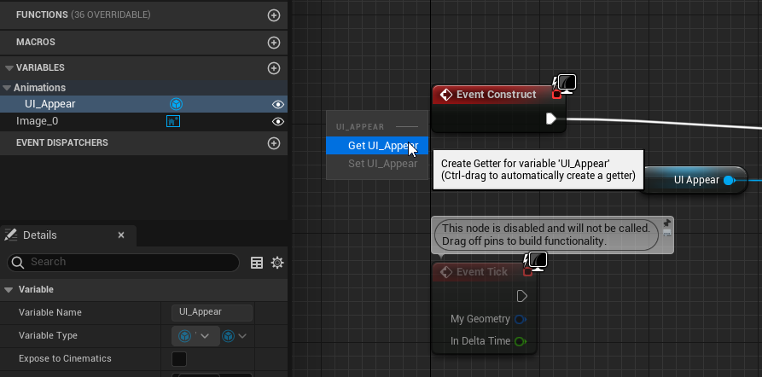This screenshot has height=377, width=762.
Task: Click the disabled node comment text
Action: coord(546,235)
